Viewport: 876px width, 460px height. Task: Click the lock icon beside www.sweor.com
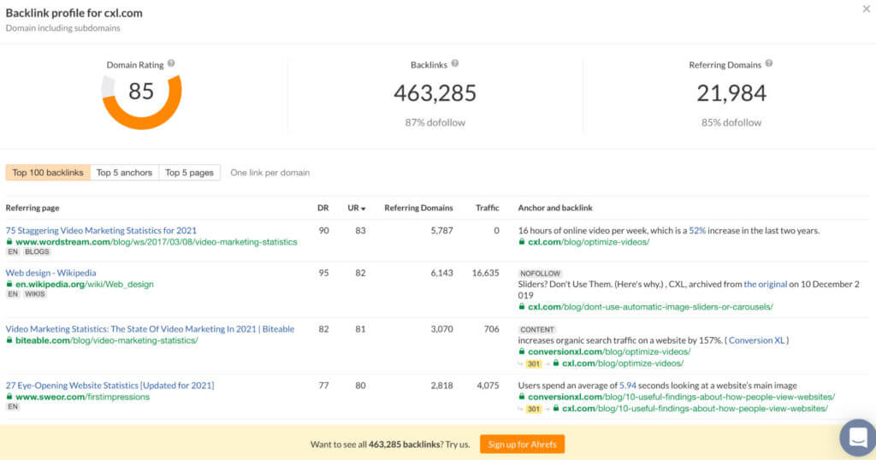click(9, 397)
